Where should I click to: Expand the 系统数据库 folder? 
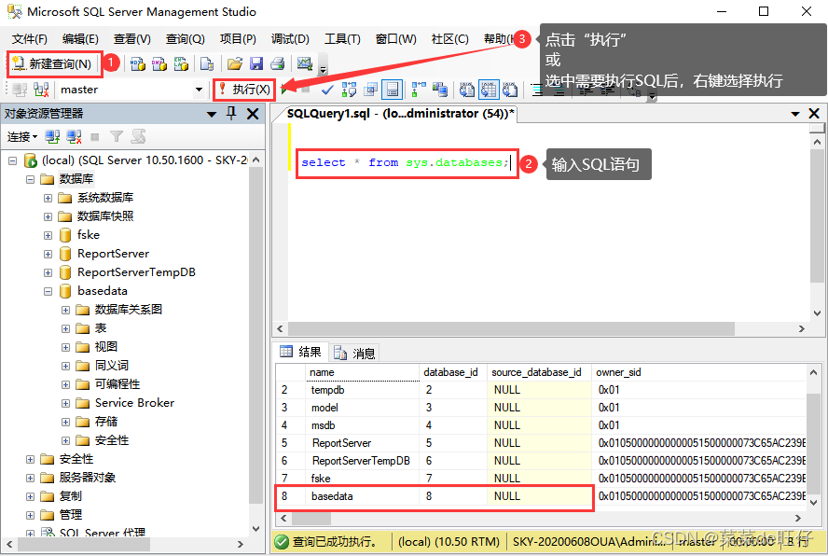click(48, 198)
